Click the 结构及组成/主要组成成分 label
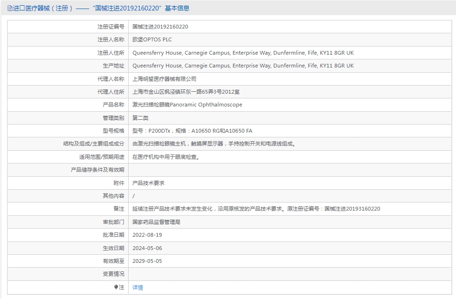The height and width of the screenshot is (299, 456). tap(94, 144)
